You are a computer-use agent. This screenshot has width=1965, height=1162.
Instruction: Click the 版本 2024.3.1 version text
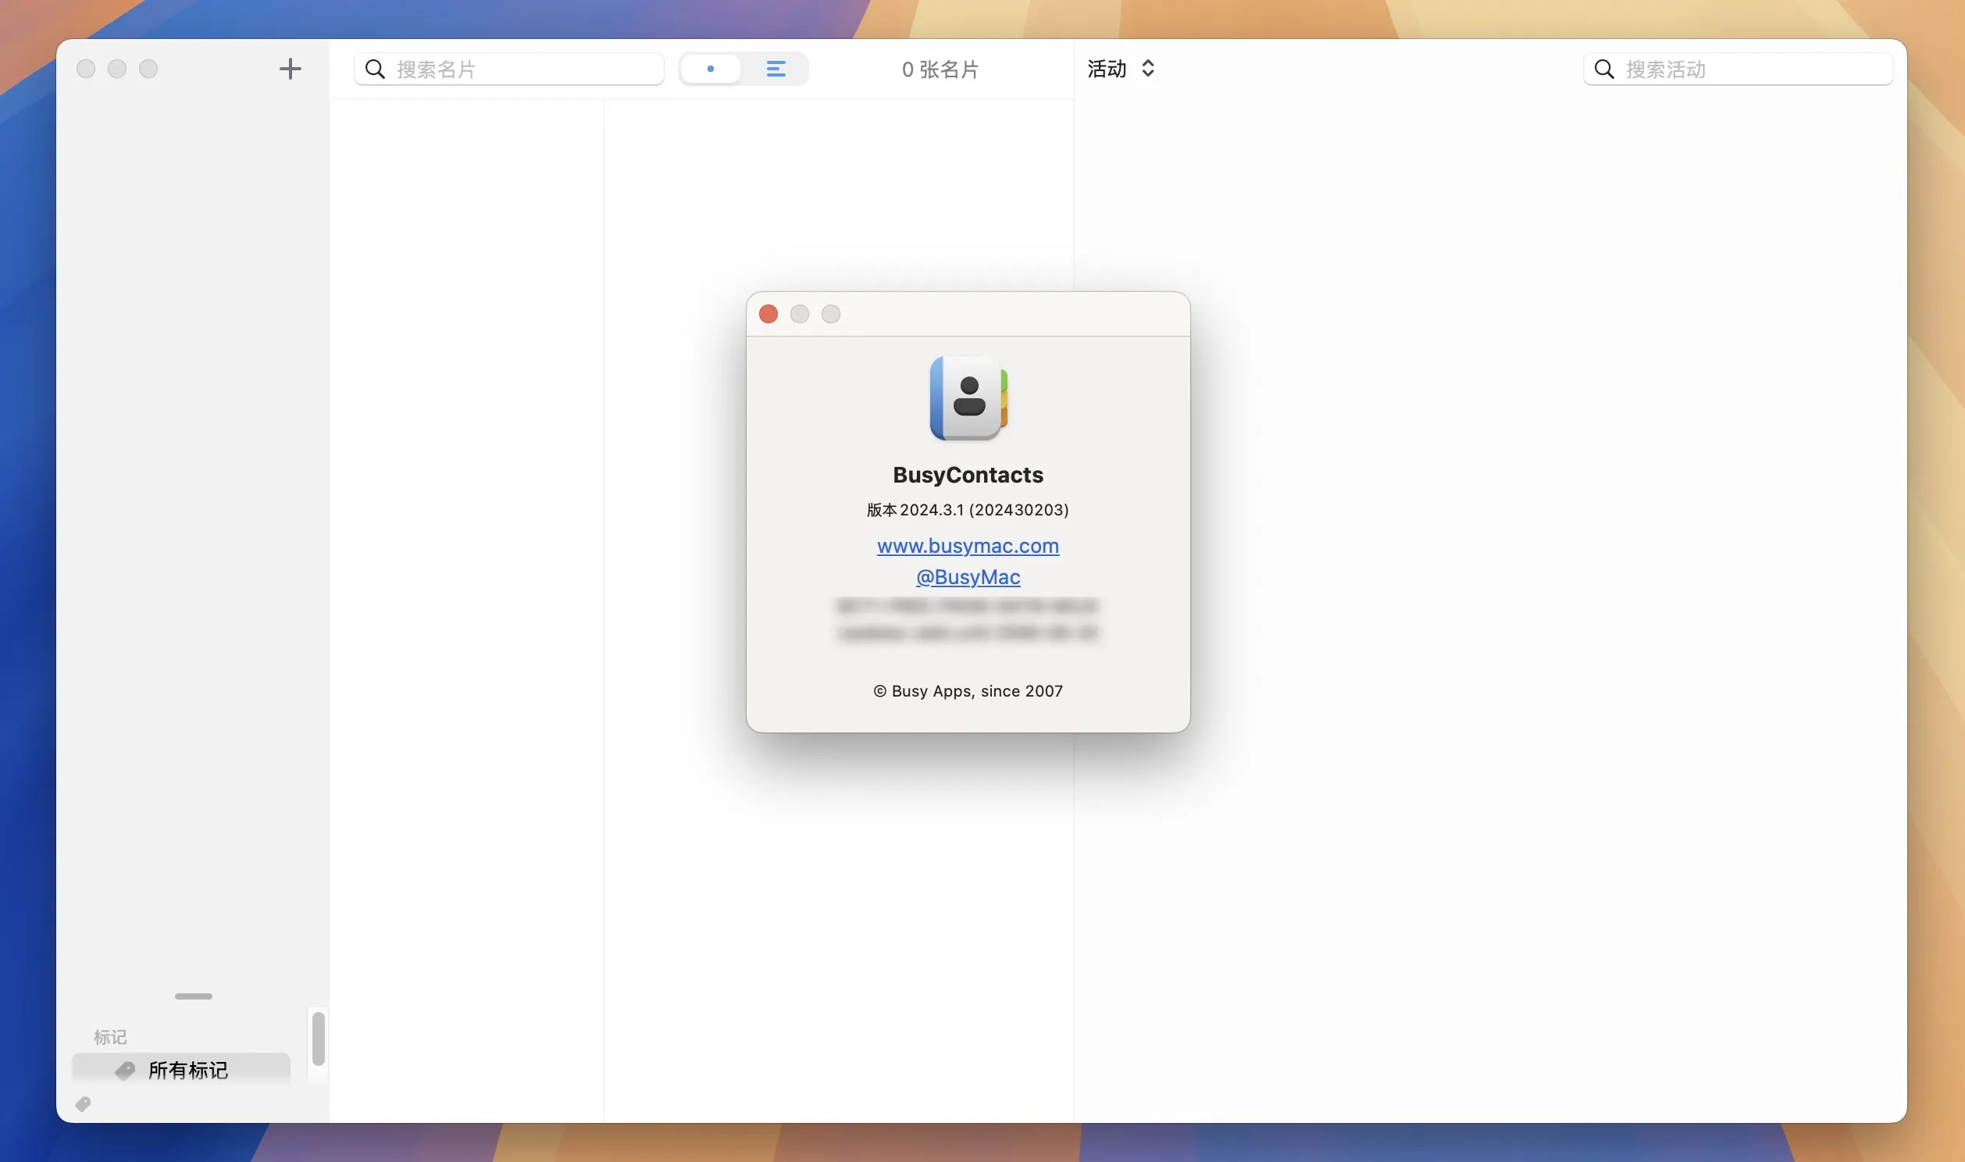click(x=968, y=510)
